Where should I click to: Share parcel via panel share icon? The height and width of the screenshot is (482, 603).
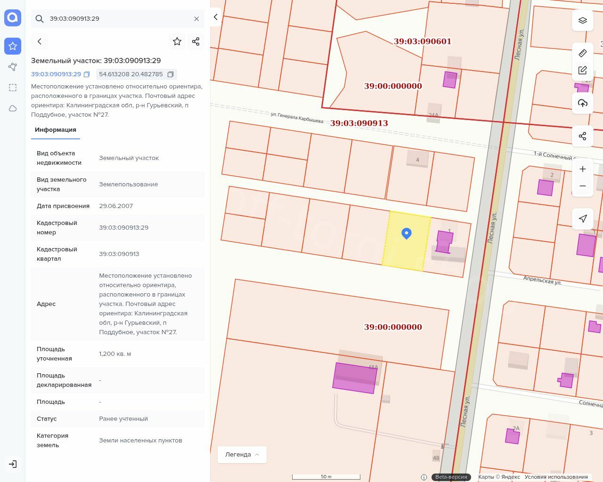(x=196, y=41)
